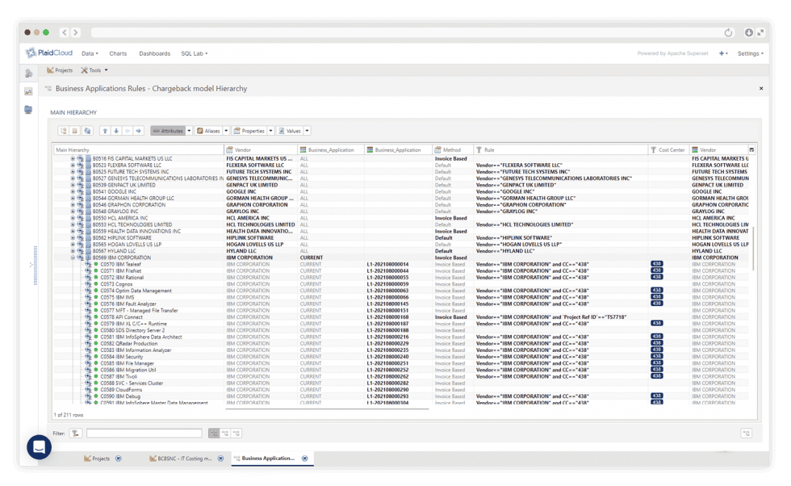
Task: Click the green dot of C0573 Cognos
Action: click(96, 284)
